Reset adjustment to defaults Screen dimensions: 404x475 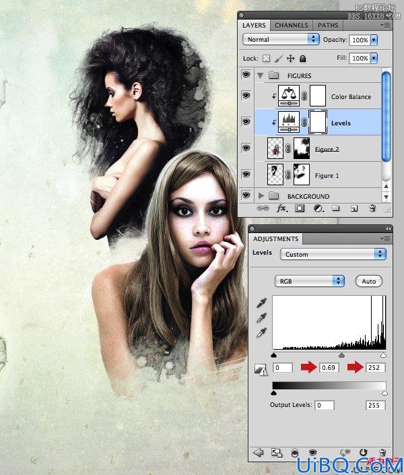click(x=363, y=453)
